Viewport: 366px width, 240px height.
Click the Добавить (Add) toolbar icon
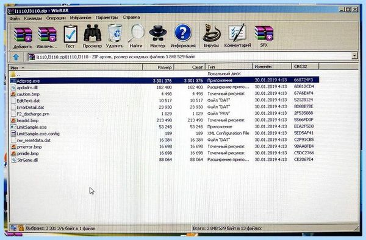tap(23, 35)
